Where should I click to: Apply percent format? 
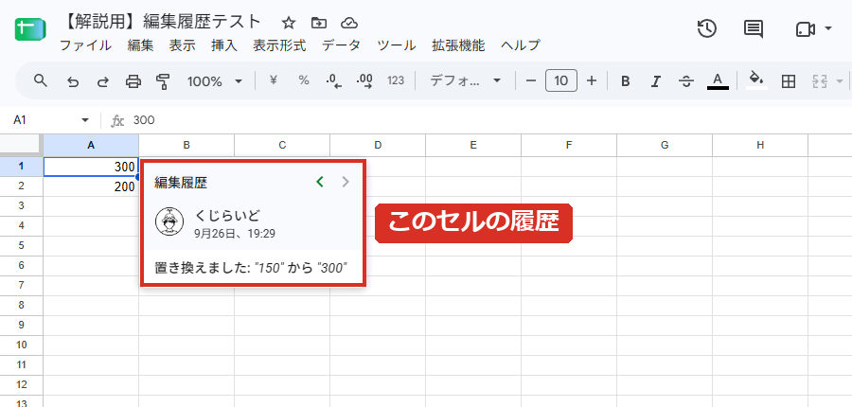coord(304,80)
